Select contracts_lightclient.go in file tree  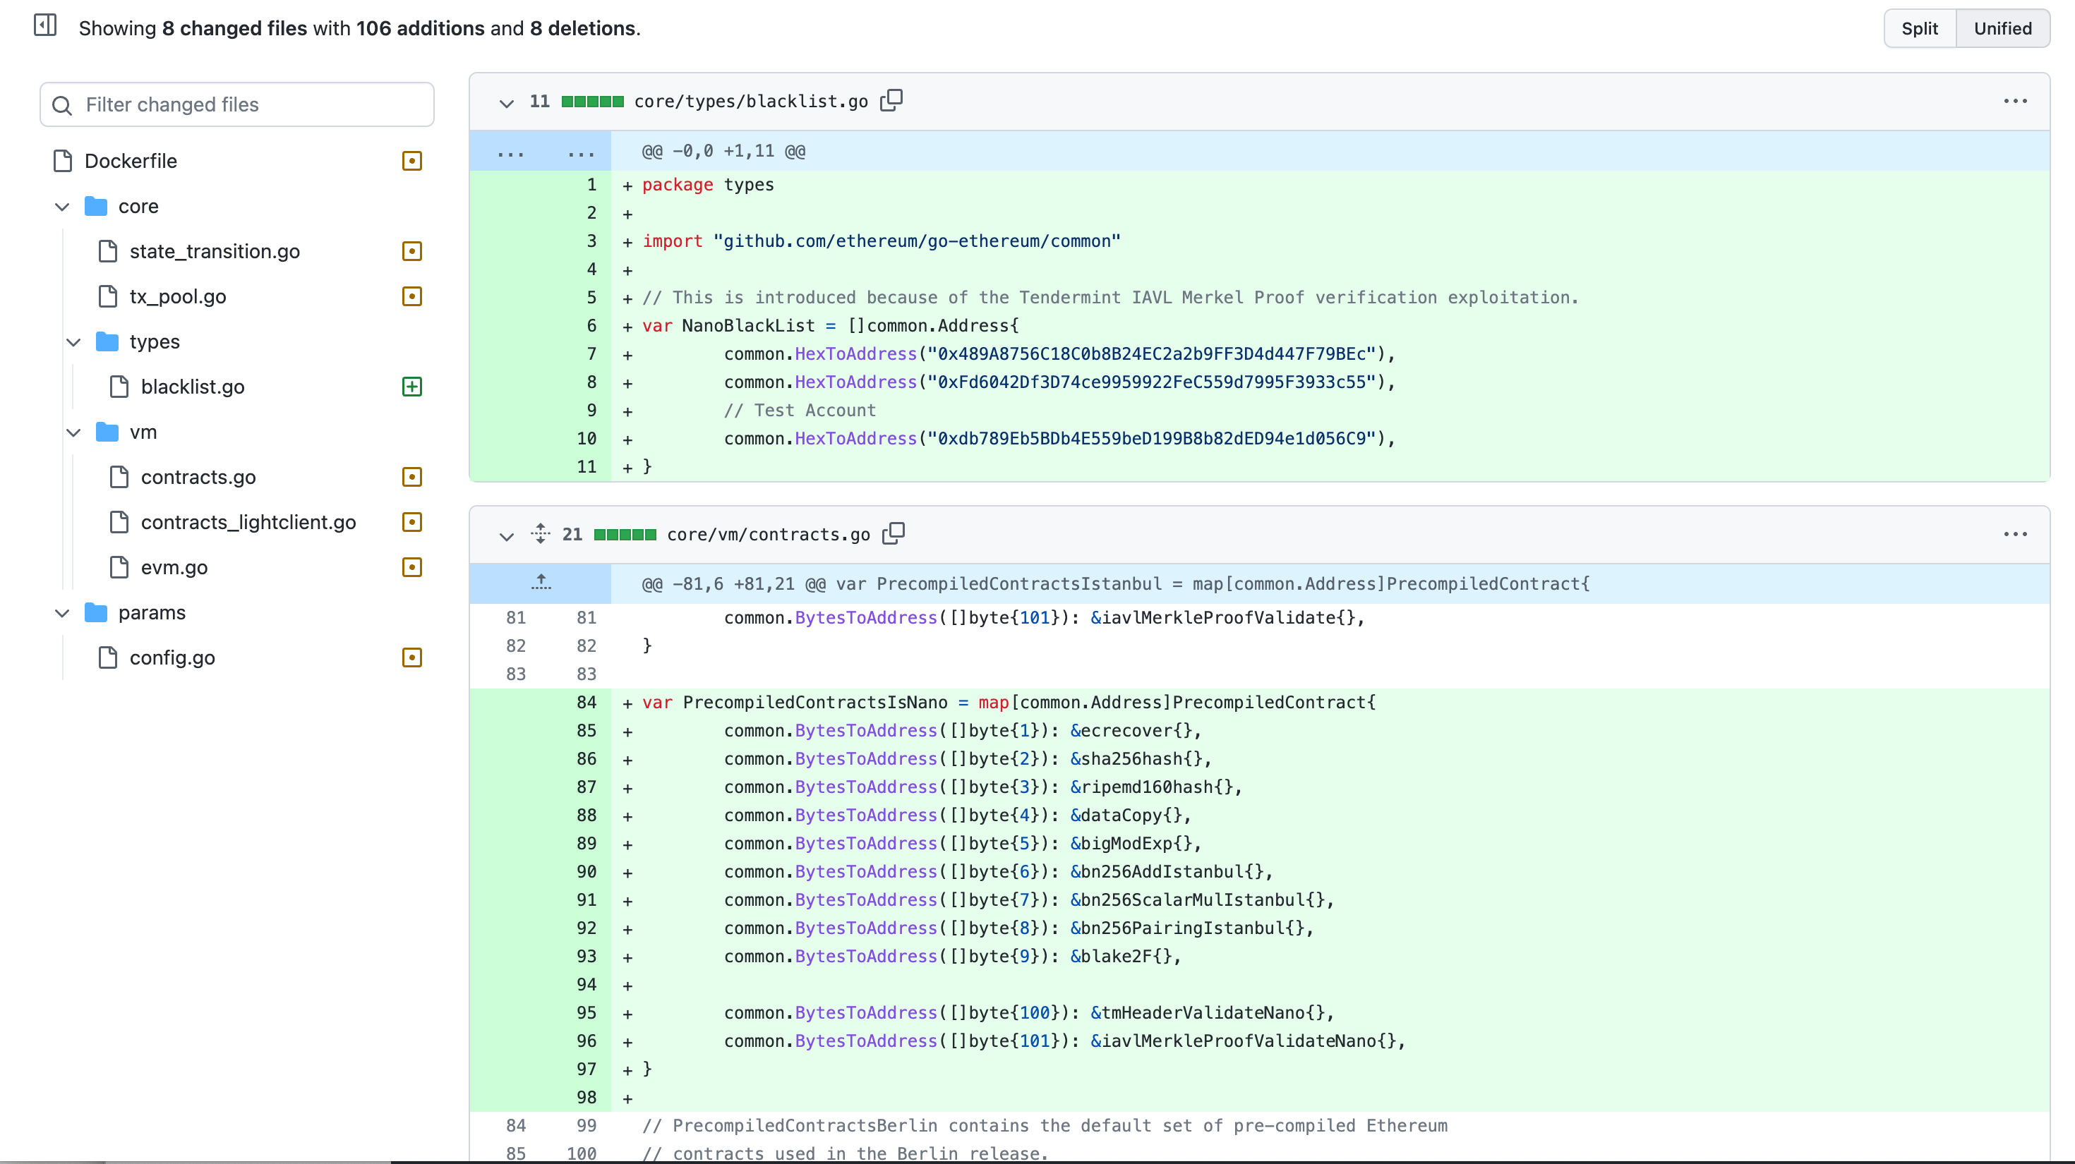coord(248,523)
